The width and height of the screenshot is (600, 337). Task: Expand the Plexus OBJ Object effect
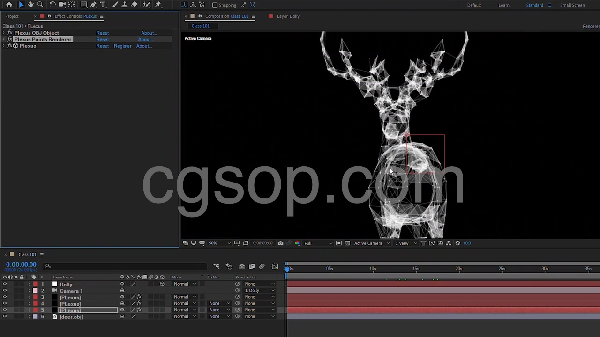click(4, 33)
